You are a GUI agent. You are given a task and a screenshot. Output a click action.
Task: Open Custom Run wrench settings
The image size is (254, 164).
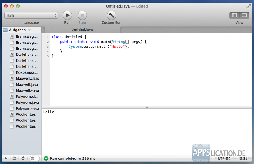[x=111, y=15]
